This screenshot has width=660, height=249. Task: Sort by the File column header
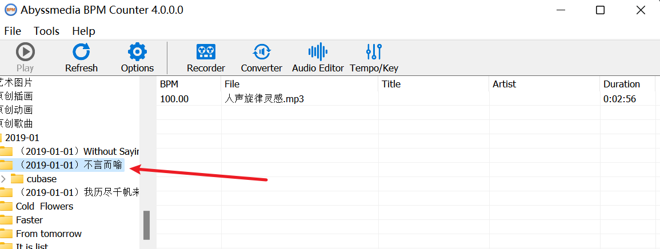pos(299,84)
